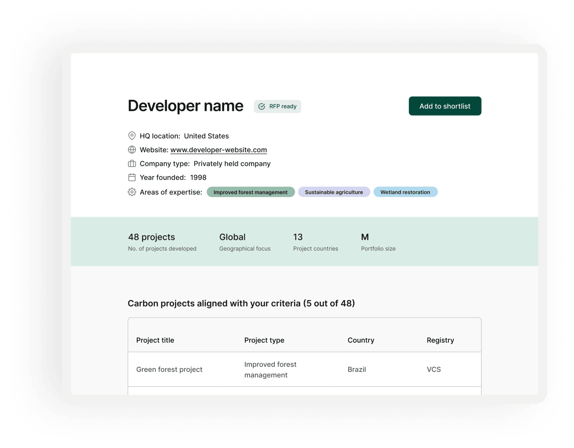Click the Year founded 1998 value
The image size is (574, 448).
(198, 177)
